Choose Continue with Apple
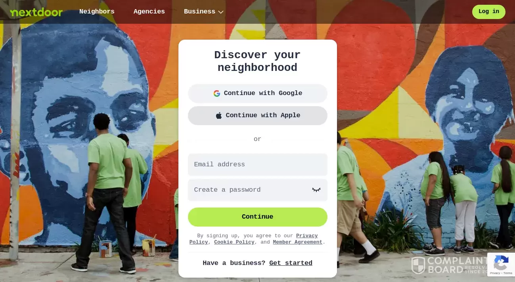Image resolution: width=515 pixels, height=282 pixels. click(258, 116)
